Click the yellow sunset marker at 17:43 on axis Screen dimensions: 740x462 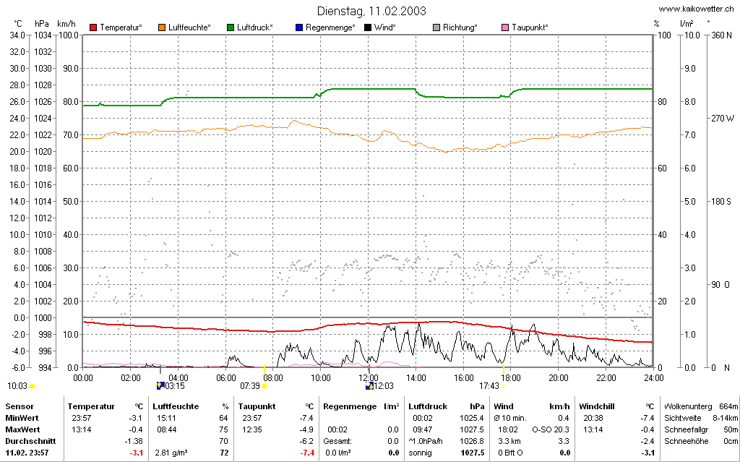coord(504,369)
